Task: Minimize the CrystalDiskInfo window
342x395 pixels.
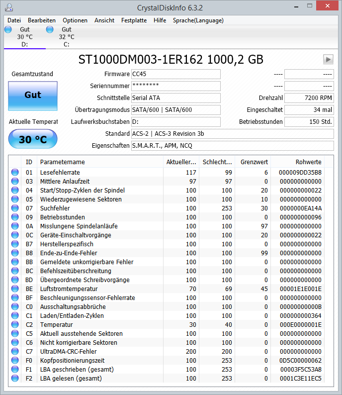Action: pos(296,6)
